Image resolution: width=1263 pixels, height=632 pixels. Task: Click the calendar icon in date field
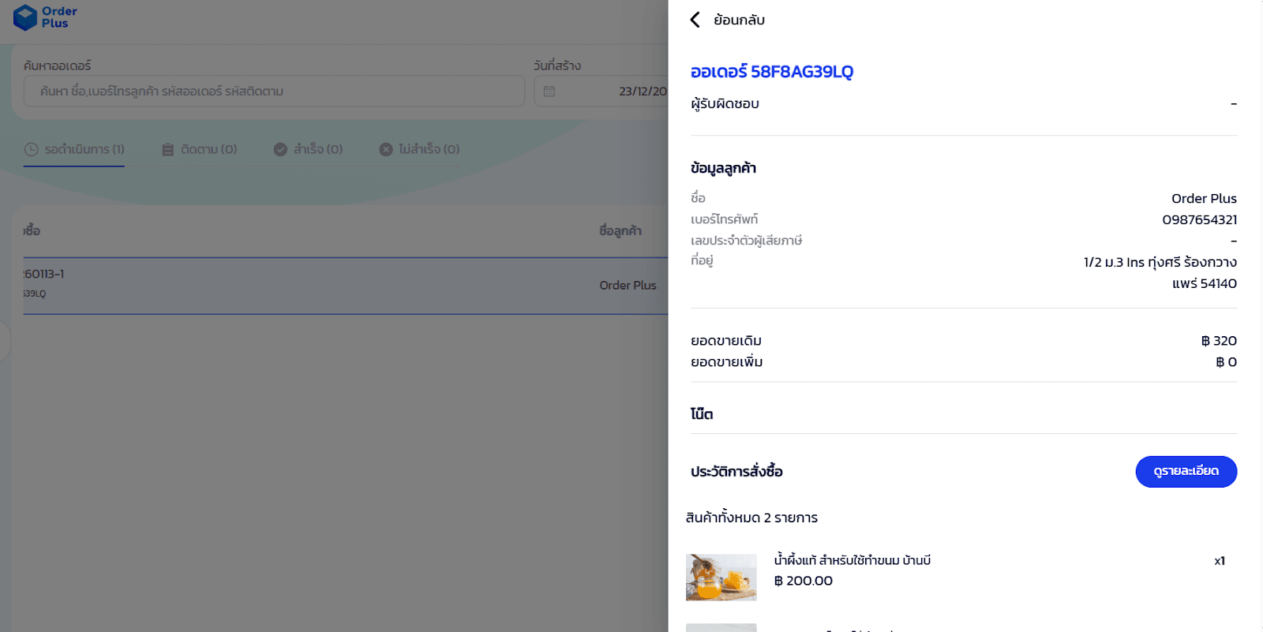(549, 92)
